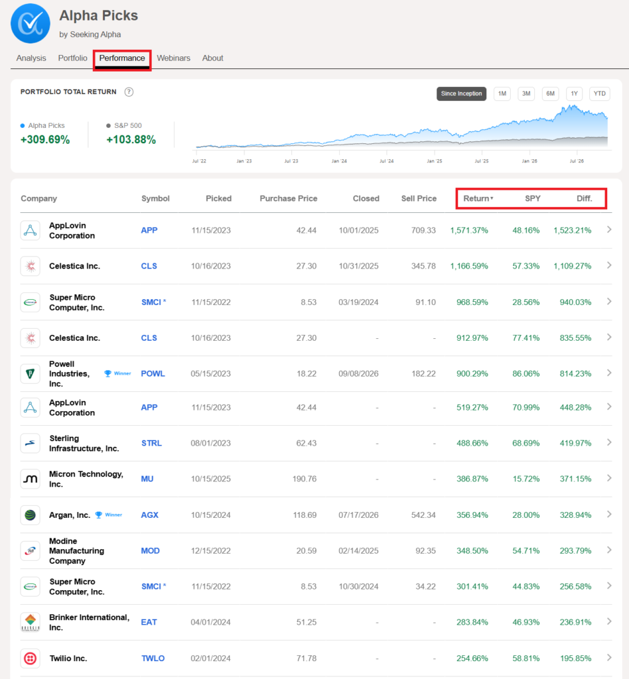Expand the Argan, Inc. row chevron
Screen dimensions: 629x679
coord(609,515)
